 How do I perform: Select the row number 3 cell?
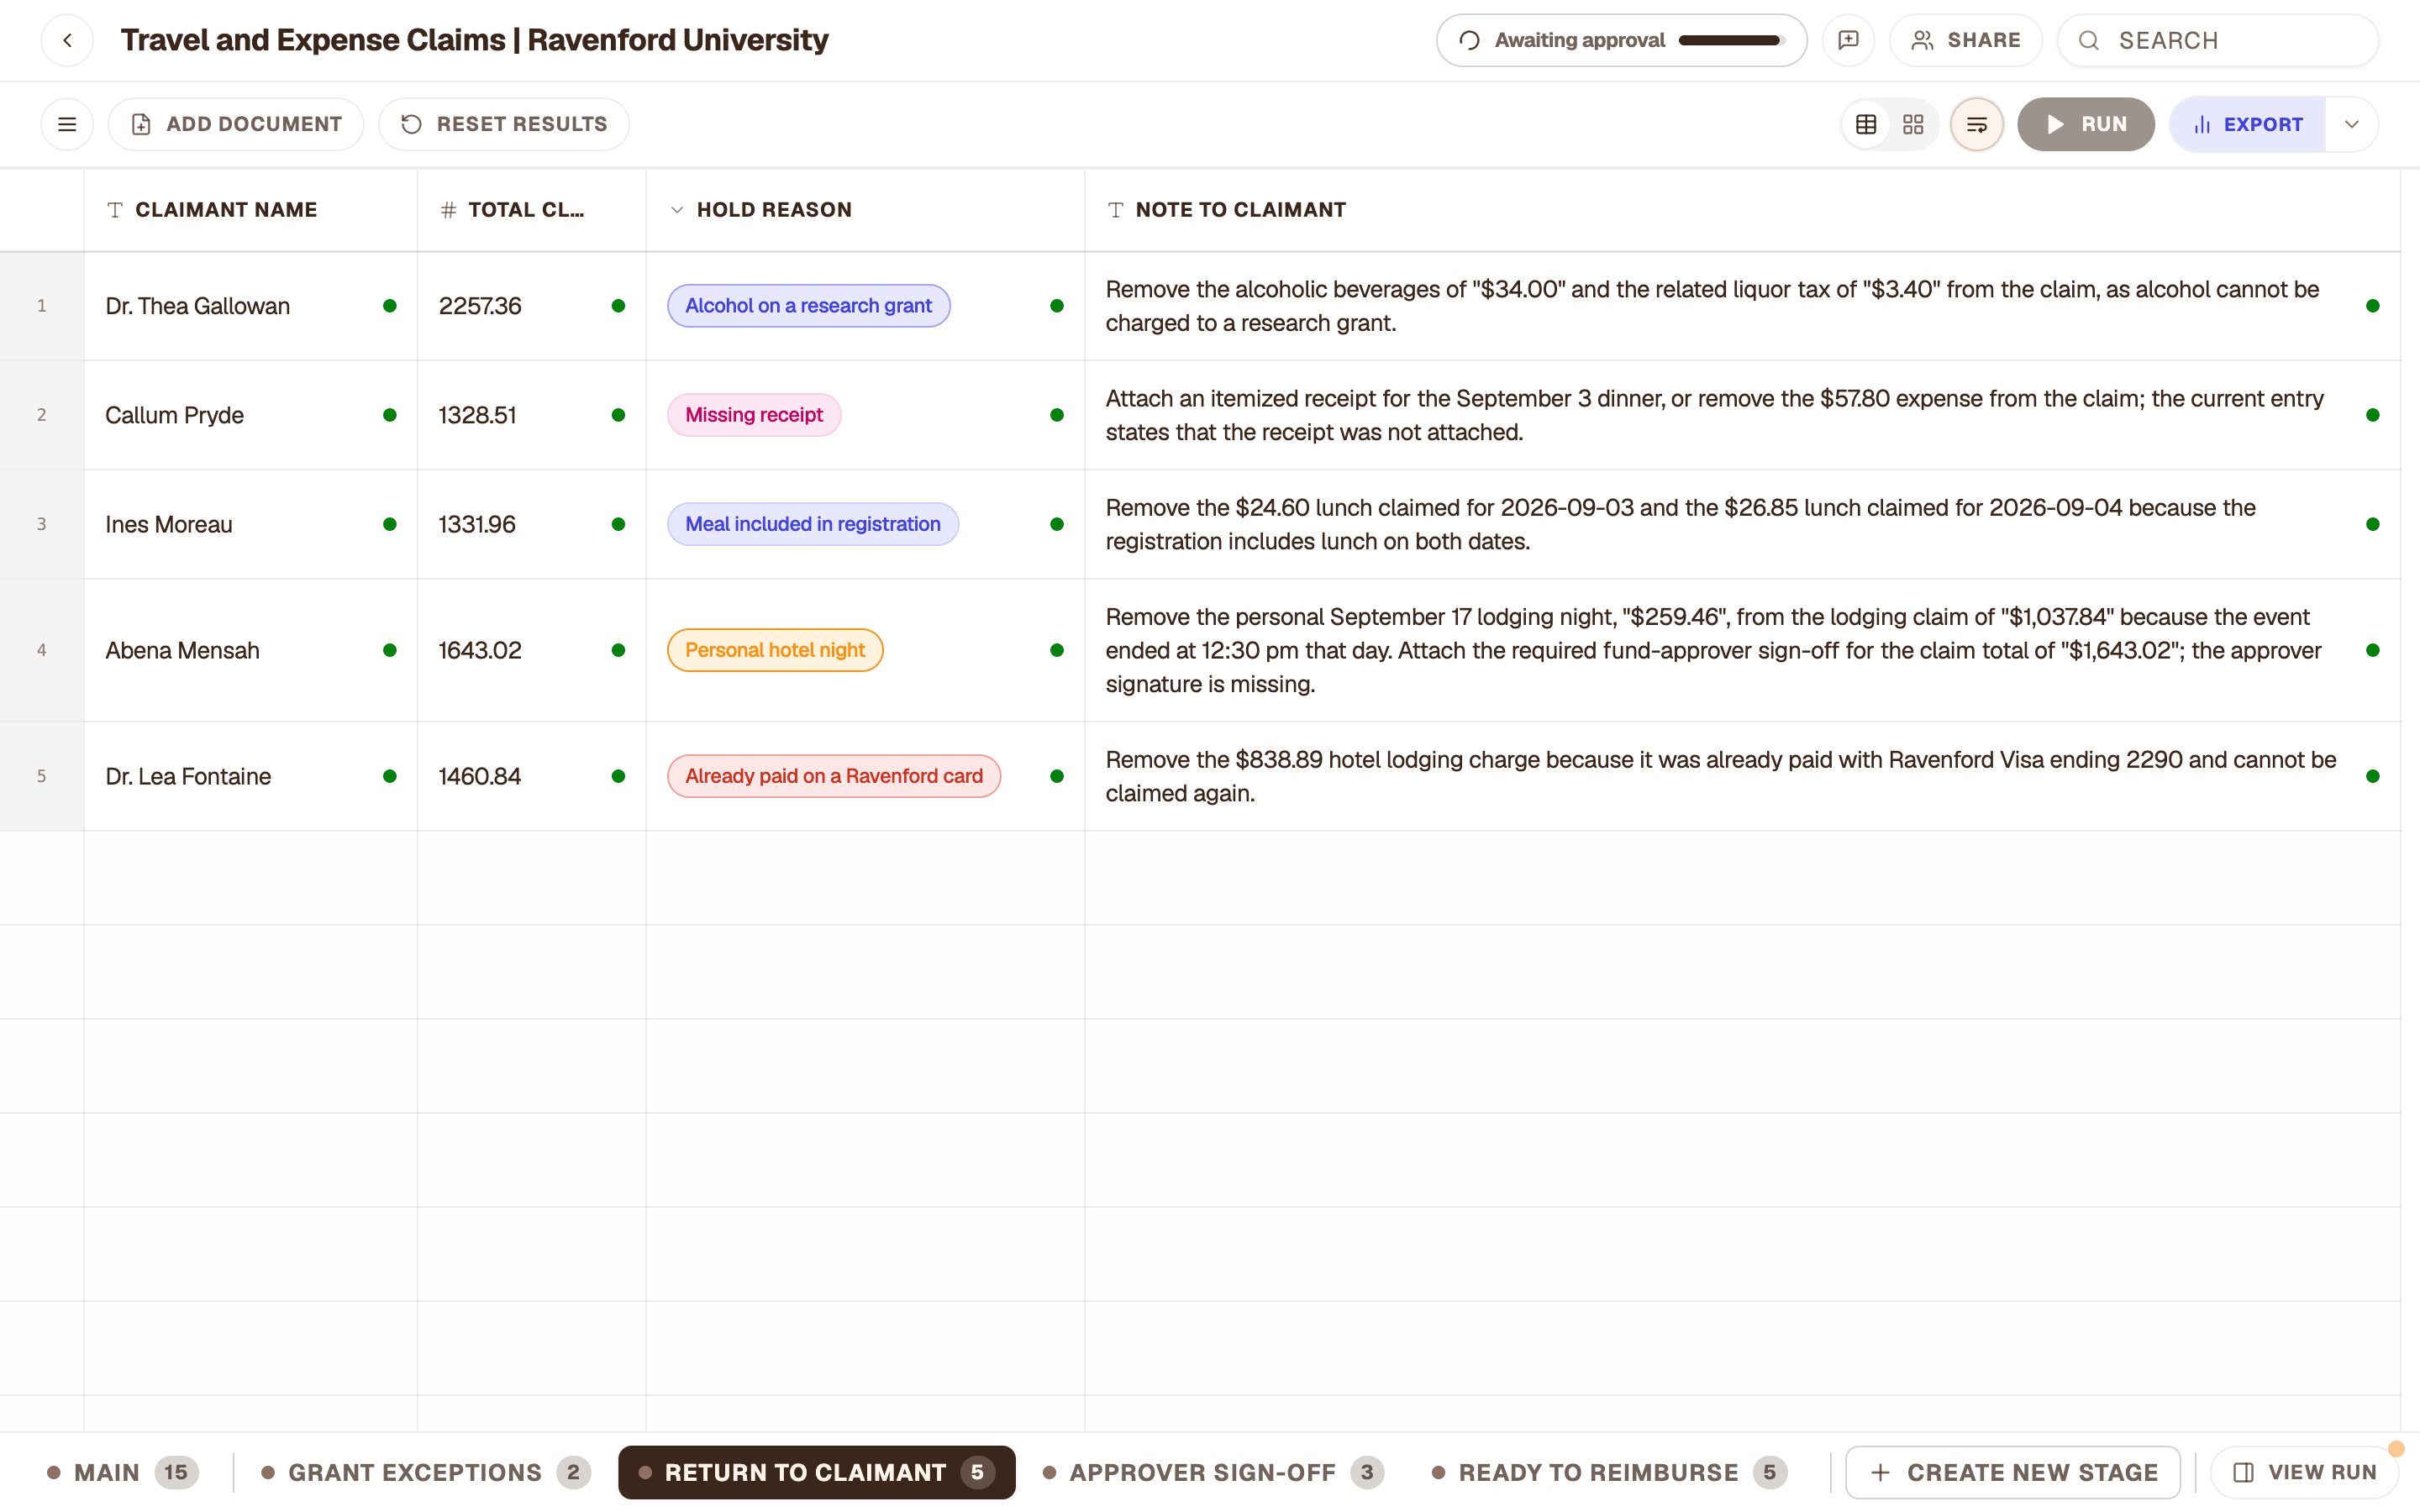pyautogui.click(x=42, y=524)
